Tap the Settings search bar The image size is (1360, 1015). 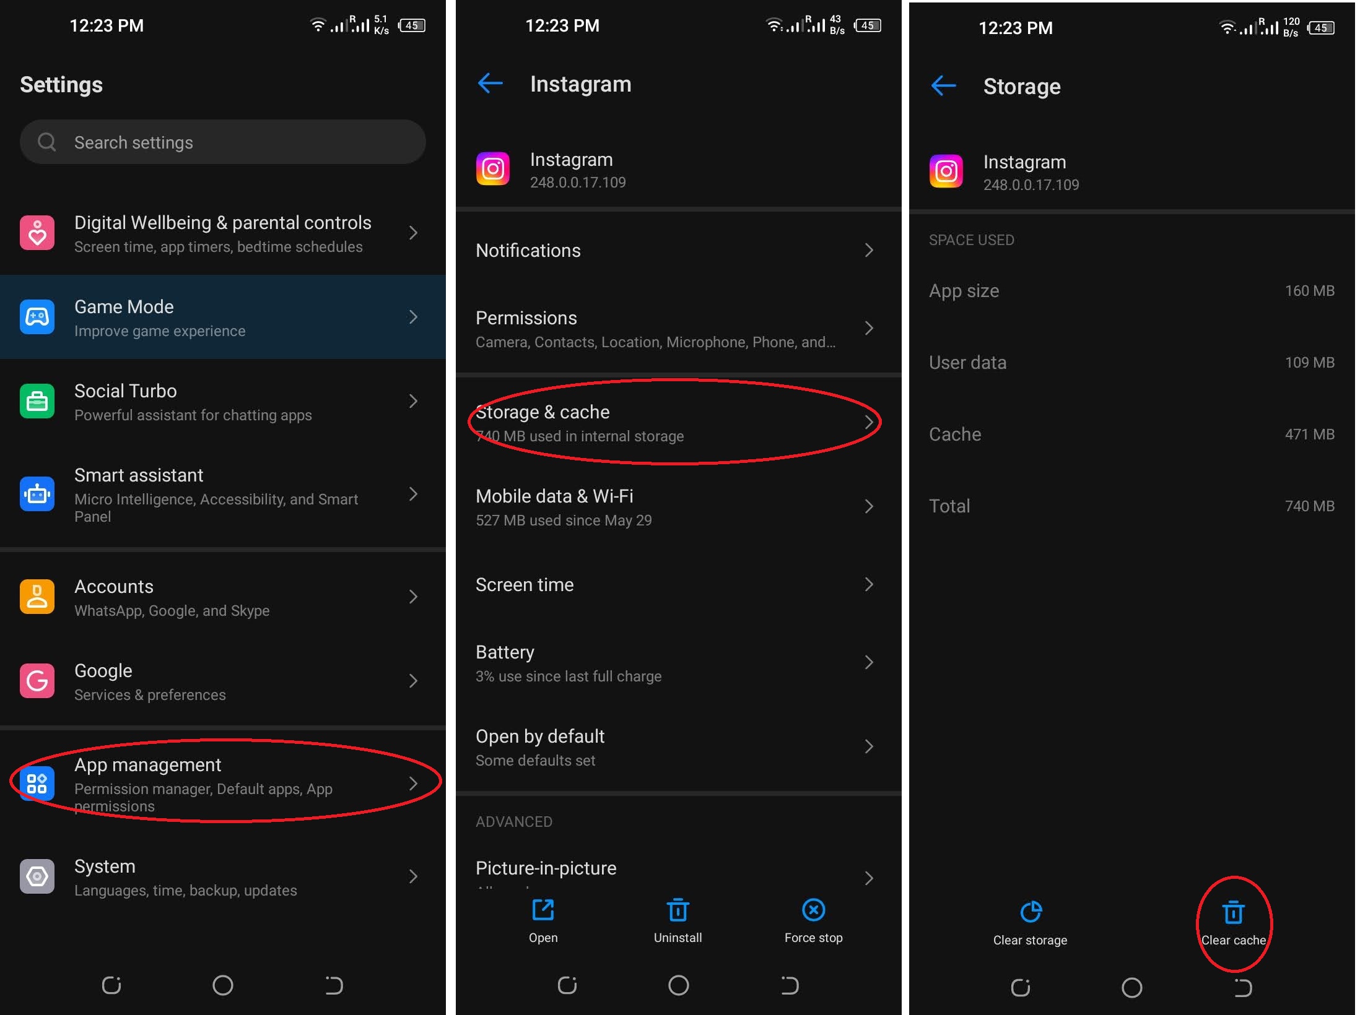(223, 142)
